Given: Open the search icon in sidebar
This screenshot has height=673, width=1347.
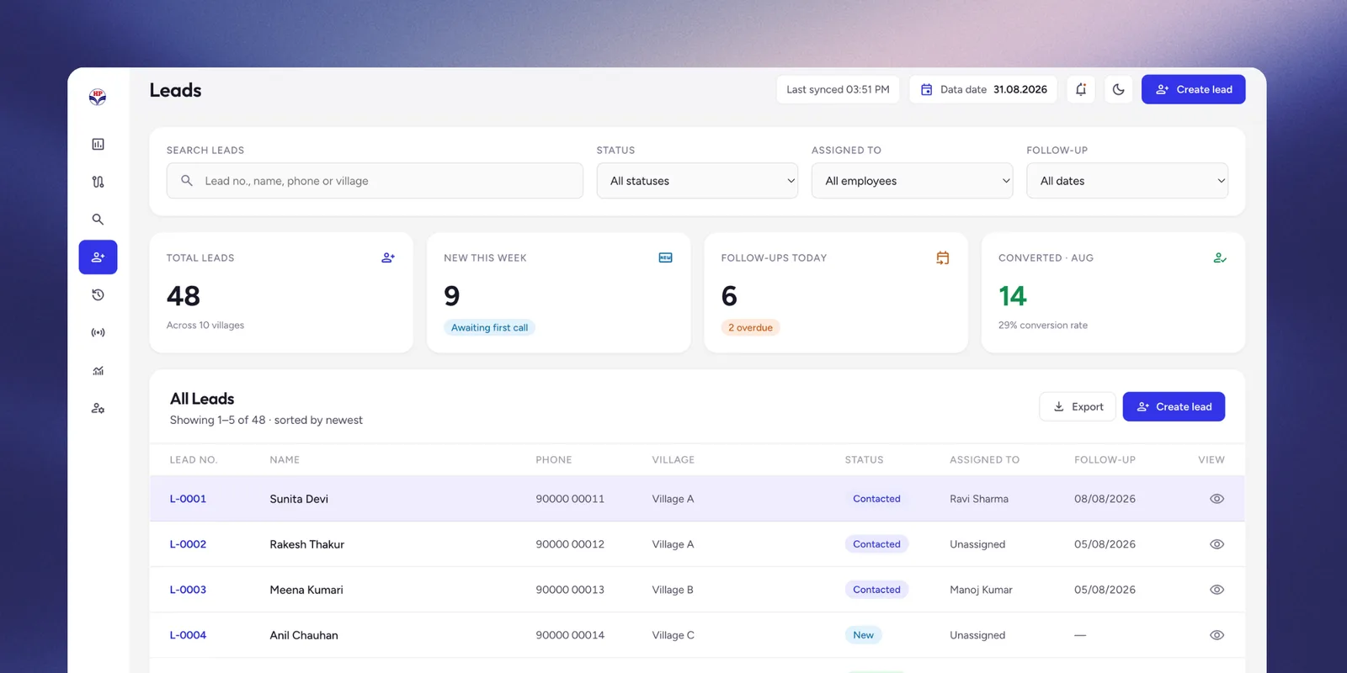Looking at the screenshot, I should click(x=98, y=220).
